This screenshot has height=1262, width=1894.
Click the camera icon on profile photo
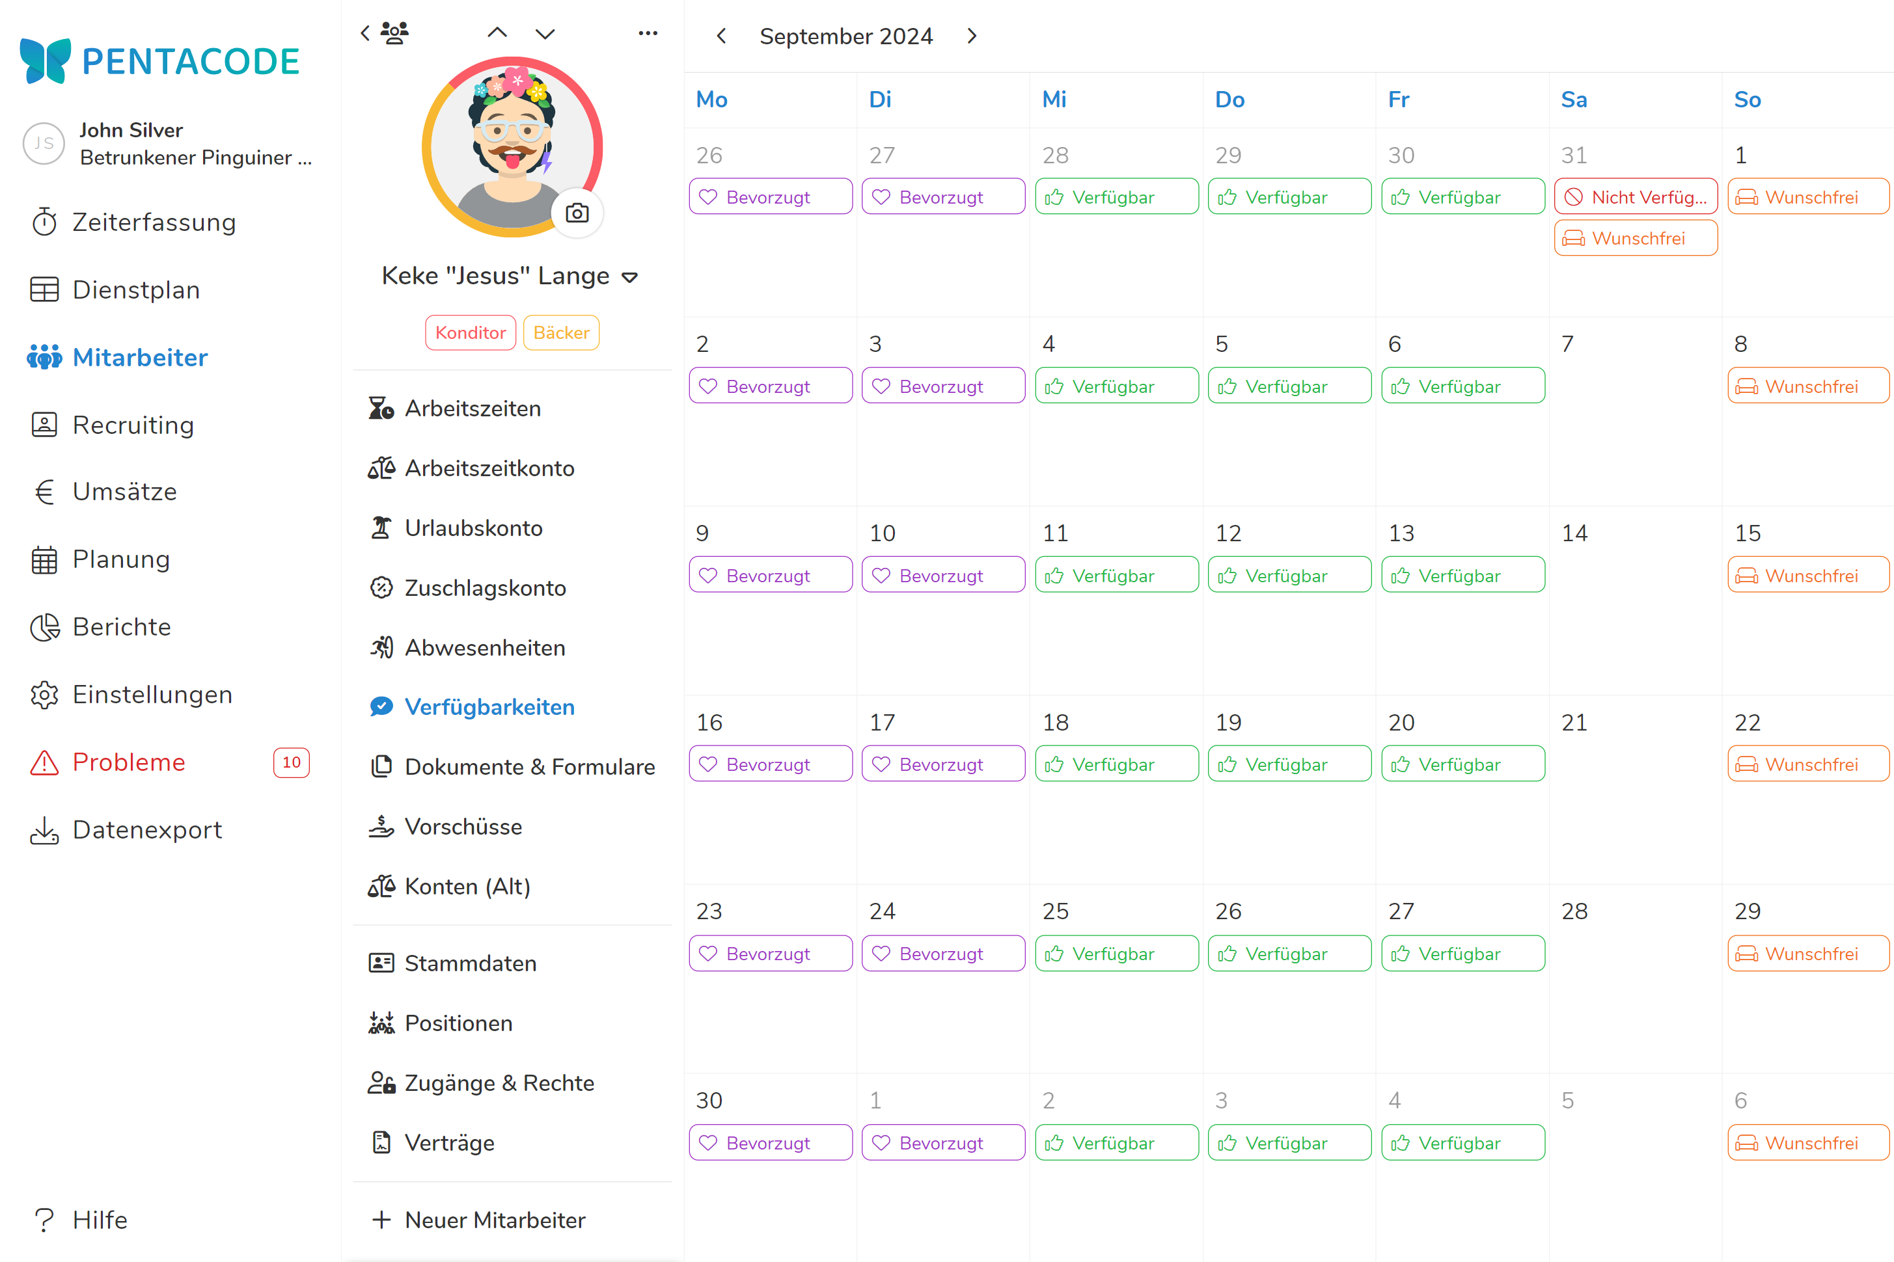point(577,213)
